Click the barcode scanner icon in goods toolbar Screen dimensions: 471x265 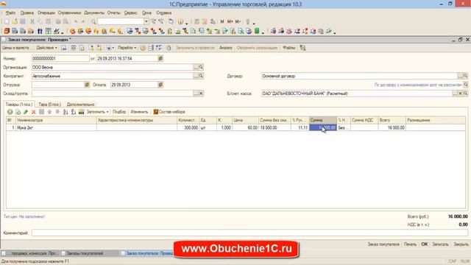(x=81, y=112)
